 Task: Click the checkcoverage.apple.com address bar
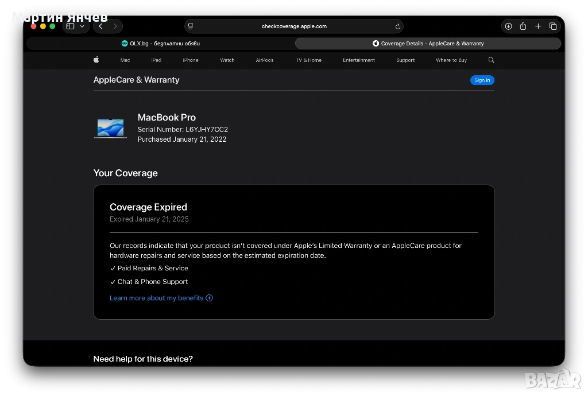pos(294,26)
